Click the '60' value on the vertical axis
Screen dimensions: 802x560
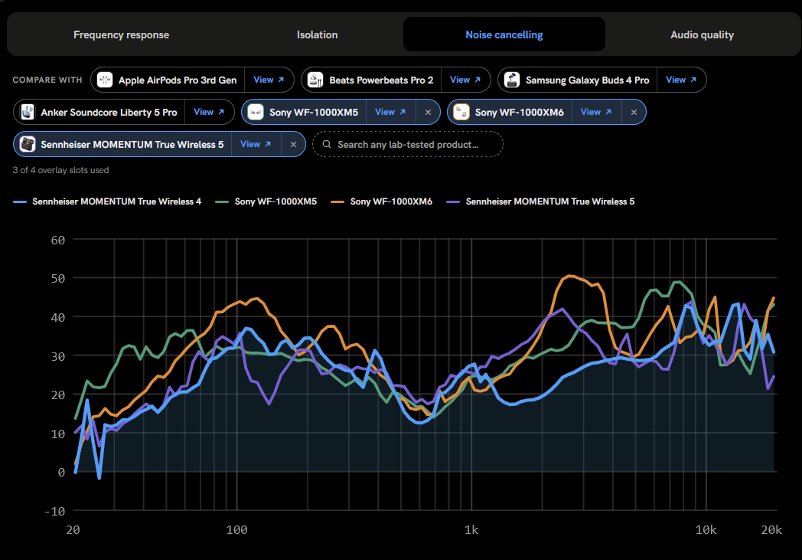[58, 240]
